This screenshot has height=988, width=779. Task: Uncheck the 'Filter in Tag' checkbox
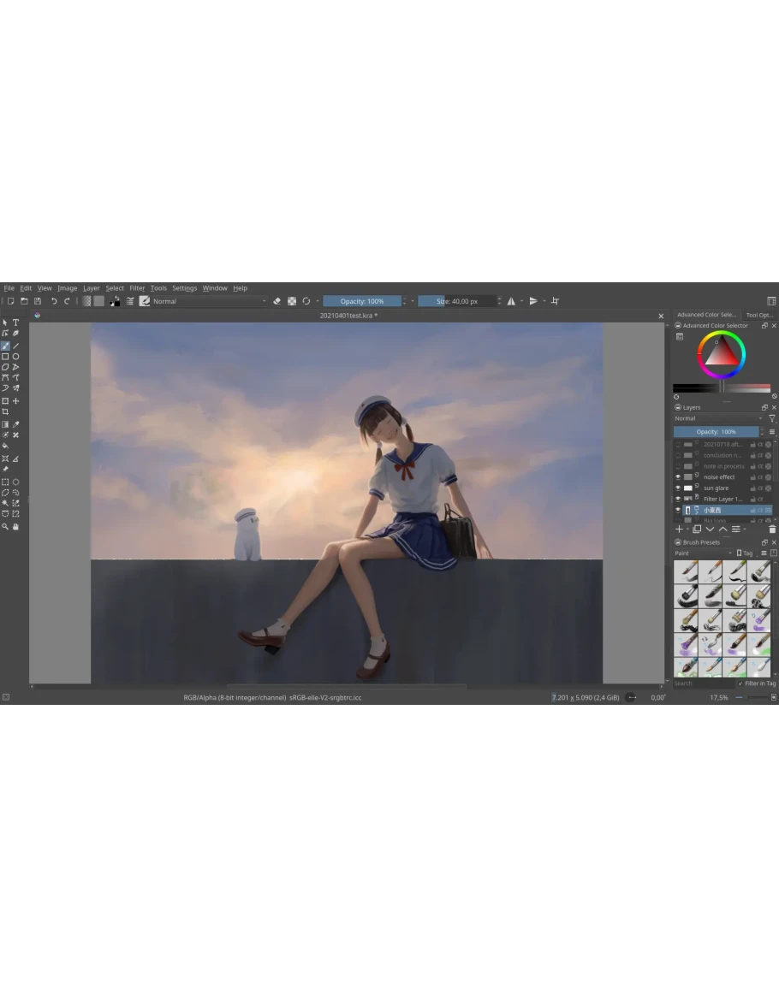click(740, 683)
